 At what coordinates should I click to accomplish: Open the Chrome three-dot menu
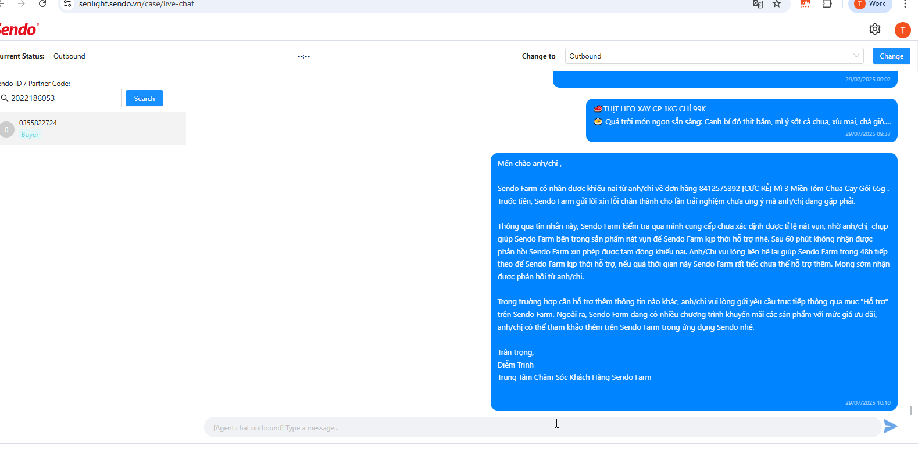pos(905,4)
